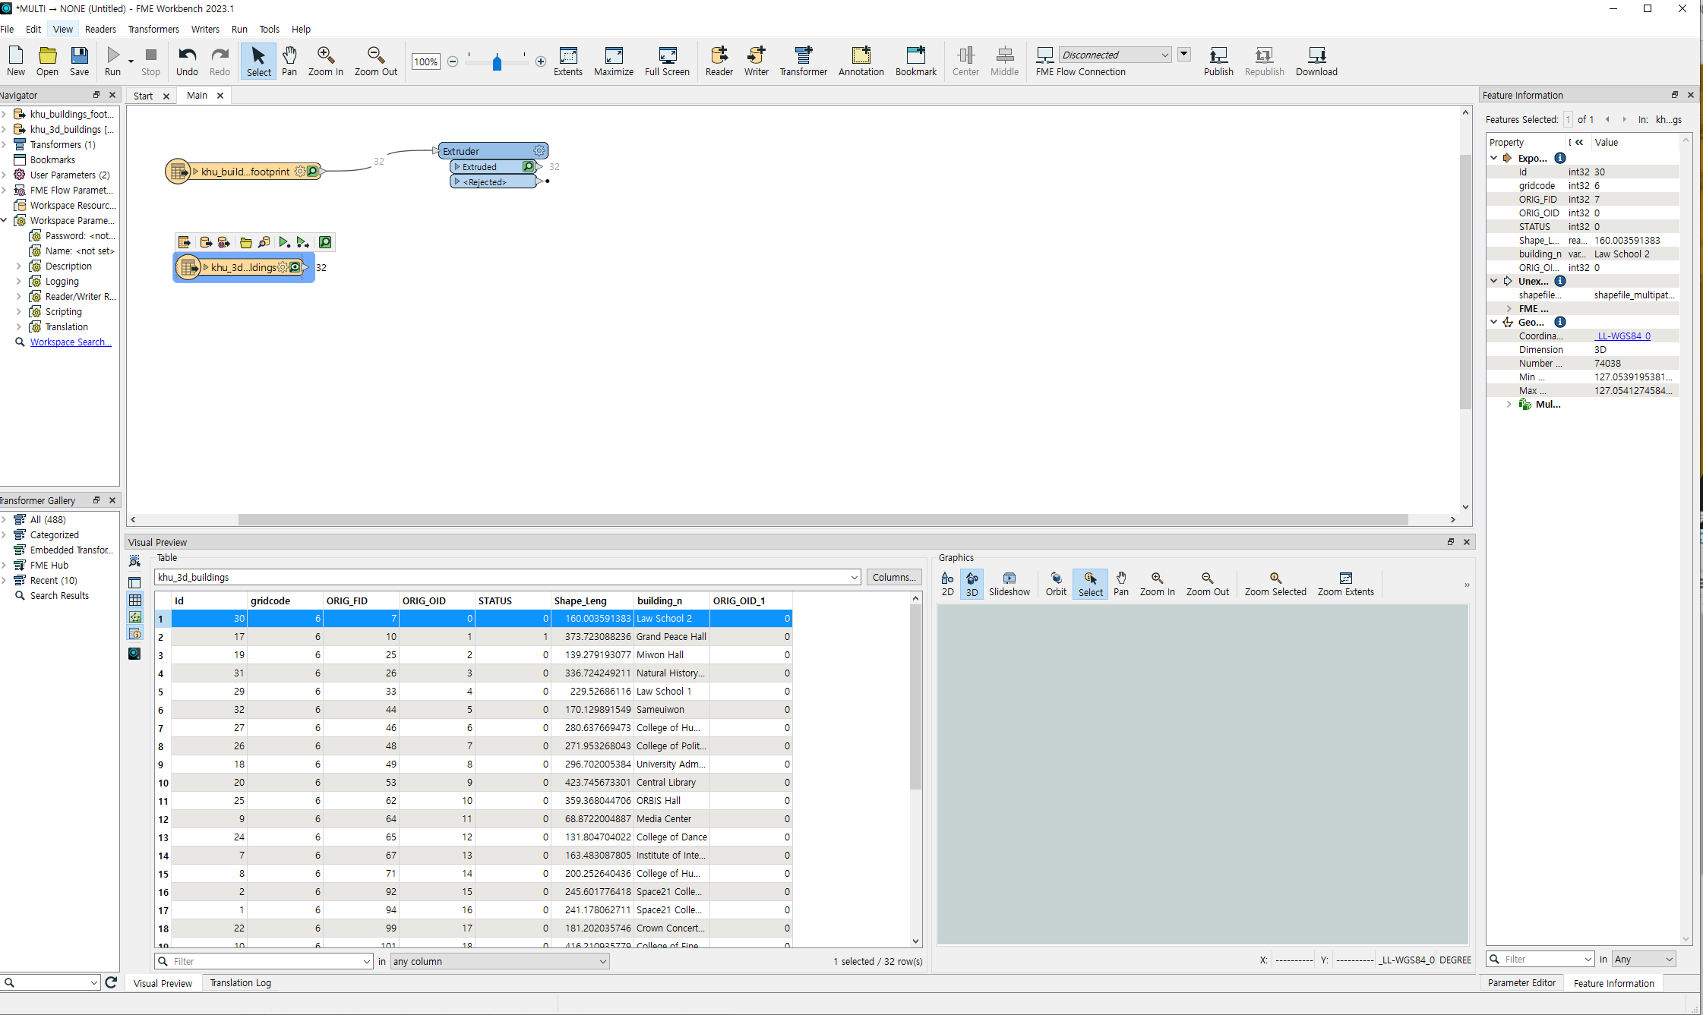
Task: Open parameters gear of khu_build...footprint reader
Action: click(x=300, y=172)
